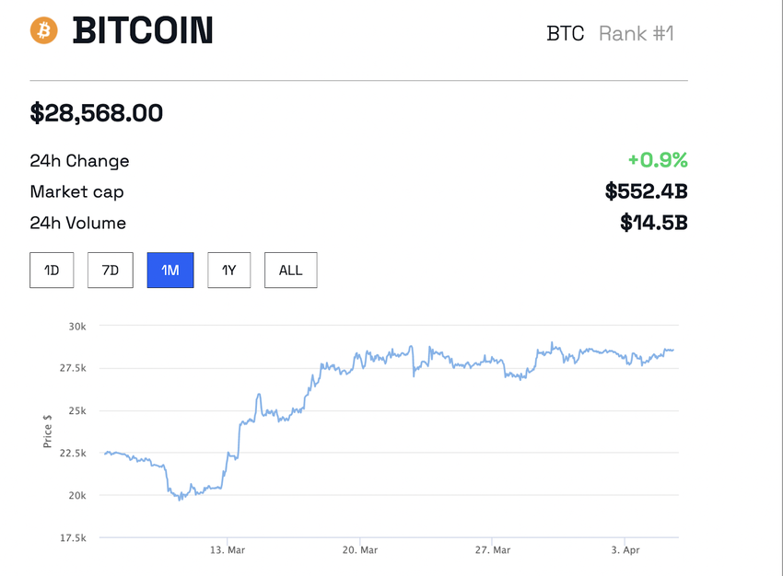Screen dimensions: 783x576
Task: Click the 13. Mar axis label
Action: click(x=227, y=549)
